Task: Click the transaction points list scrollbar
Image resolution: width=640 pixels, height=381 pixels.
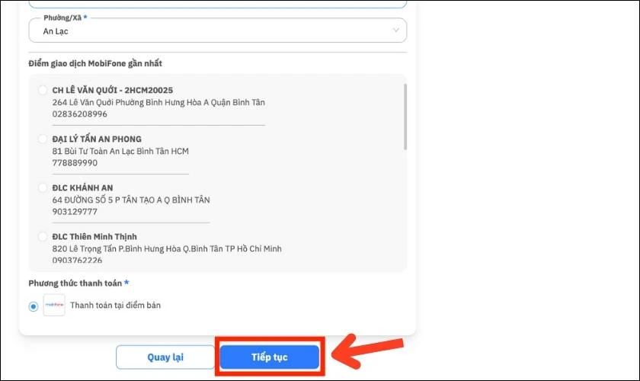Action: pos(405,117)
